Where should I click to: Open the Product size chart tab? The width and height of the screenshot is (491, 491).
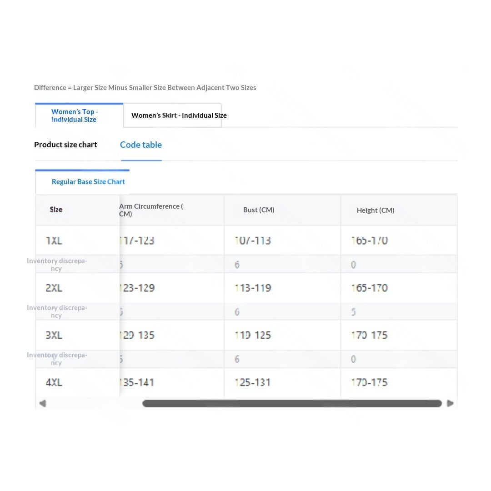coord(65,145)
